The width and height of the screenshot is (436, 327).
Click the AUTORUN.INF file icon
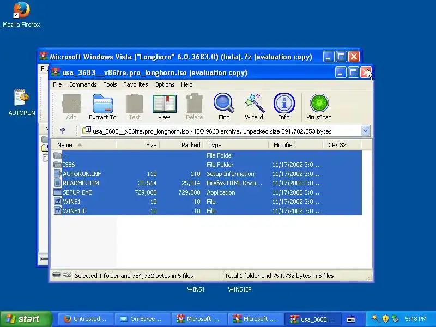[58, 174]
